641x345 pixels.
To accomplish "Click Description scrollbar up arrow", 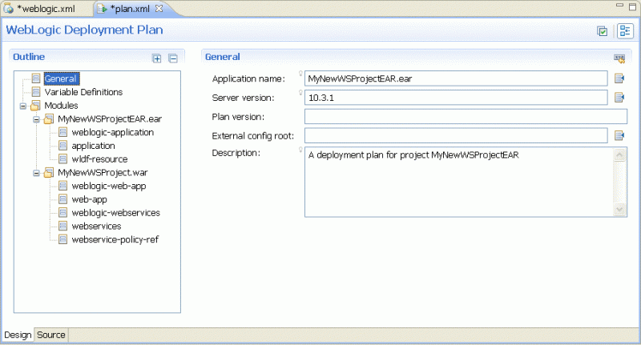I will 619,154.
